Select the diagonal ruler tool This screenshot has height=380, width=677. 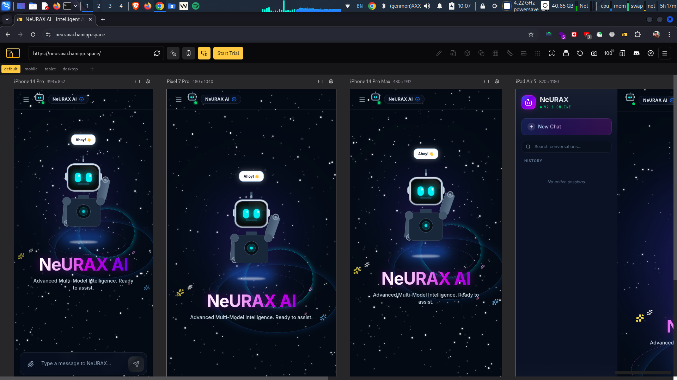click(510, 53)
